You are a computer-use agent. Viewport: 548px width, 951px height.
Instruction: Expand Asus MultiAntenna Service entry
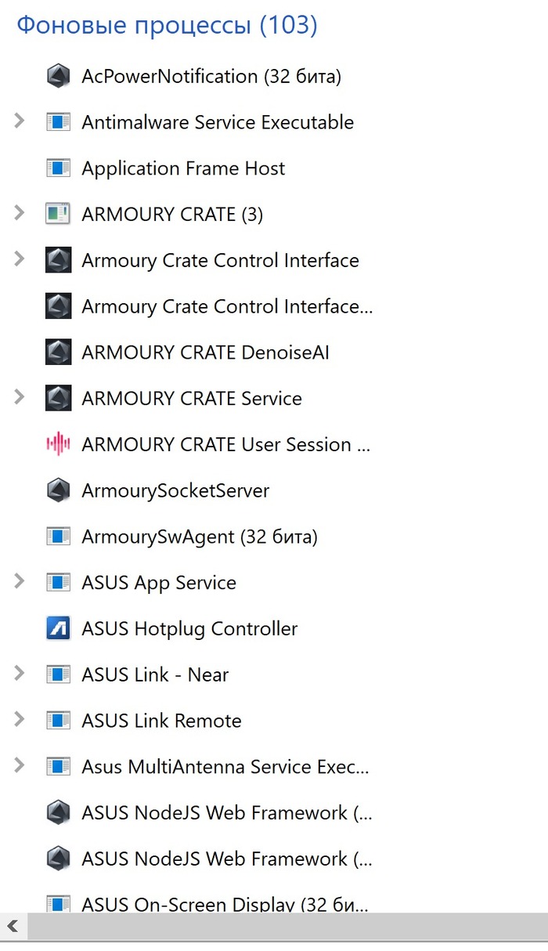coord(20,765)
